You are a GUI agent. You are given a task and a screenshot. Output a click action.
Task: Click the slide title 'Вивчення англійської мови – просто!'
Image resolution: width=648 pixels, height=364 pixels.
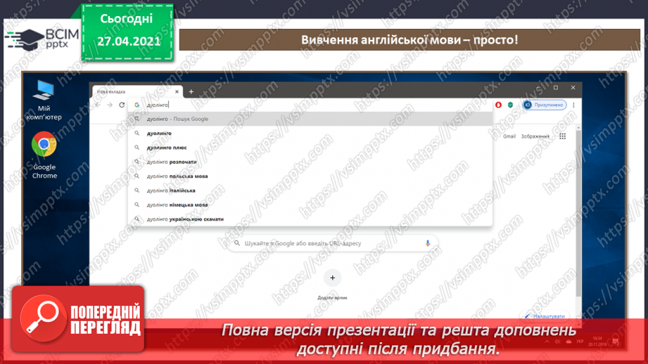[409, 40]
